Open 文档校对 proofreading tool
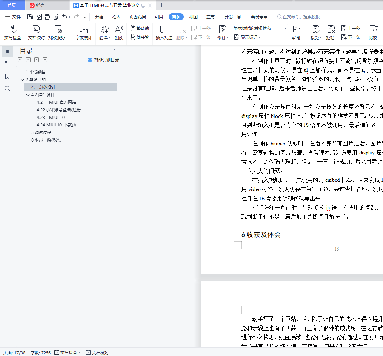The image size is (383, 356). [36, 33]
